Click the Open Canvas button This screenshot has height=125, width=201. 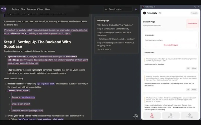[x=192, y=23]
